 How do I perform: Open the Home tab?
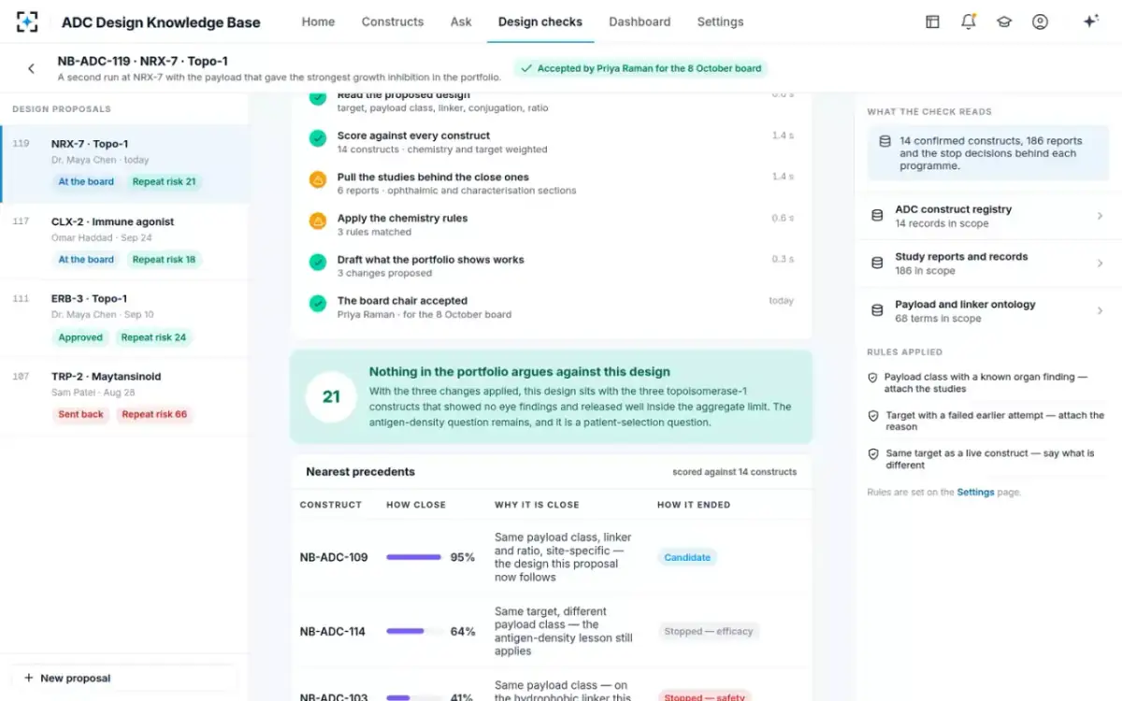click(318, 21)
